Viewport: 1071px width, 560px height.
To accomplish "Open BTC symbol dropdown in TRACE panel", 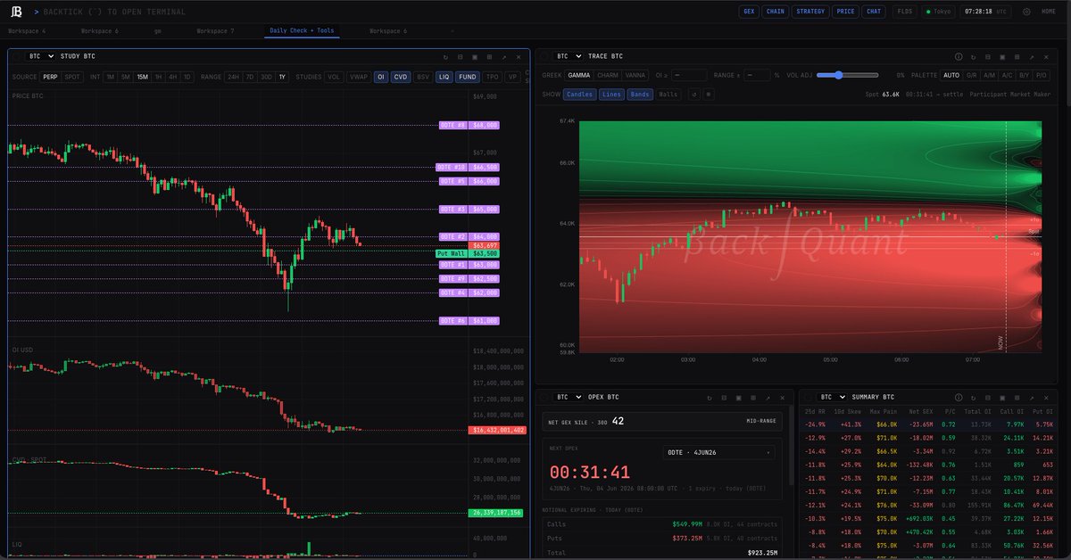I will (568, 56).
